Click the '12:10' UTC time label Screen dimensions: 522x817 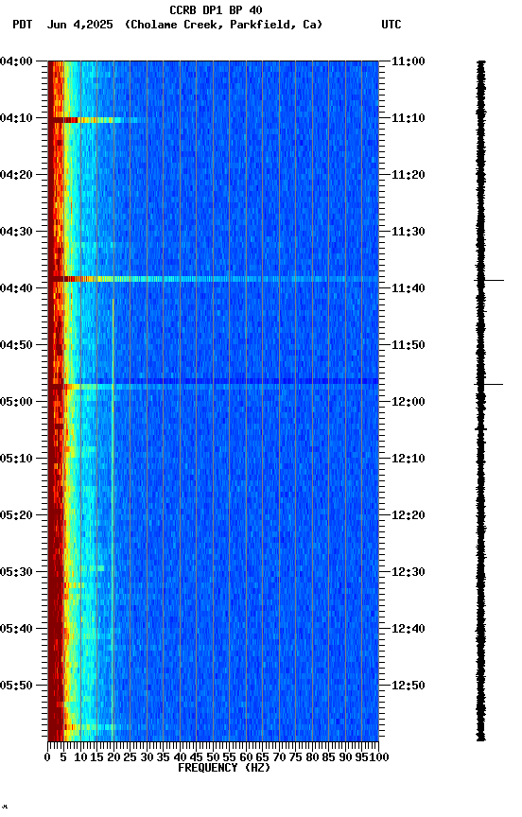click(409, 459)
